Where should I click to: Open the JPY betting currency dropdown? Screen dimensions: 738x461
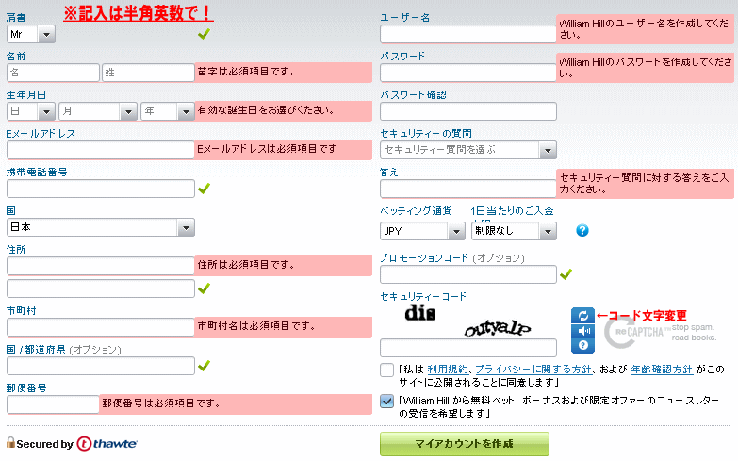[x=421, y=230]
